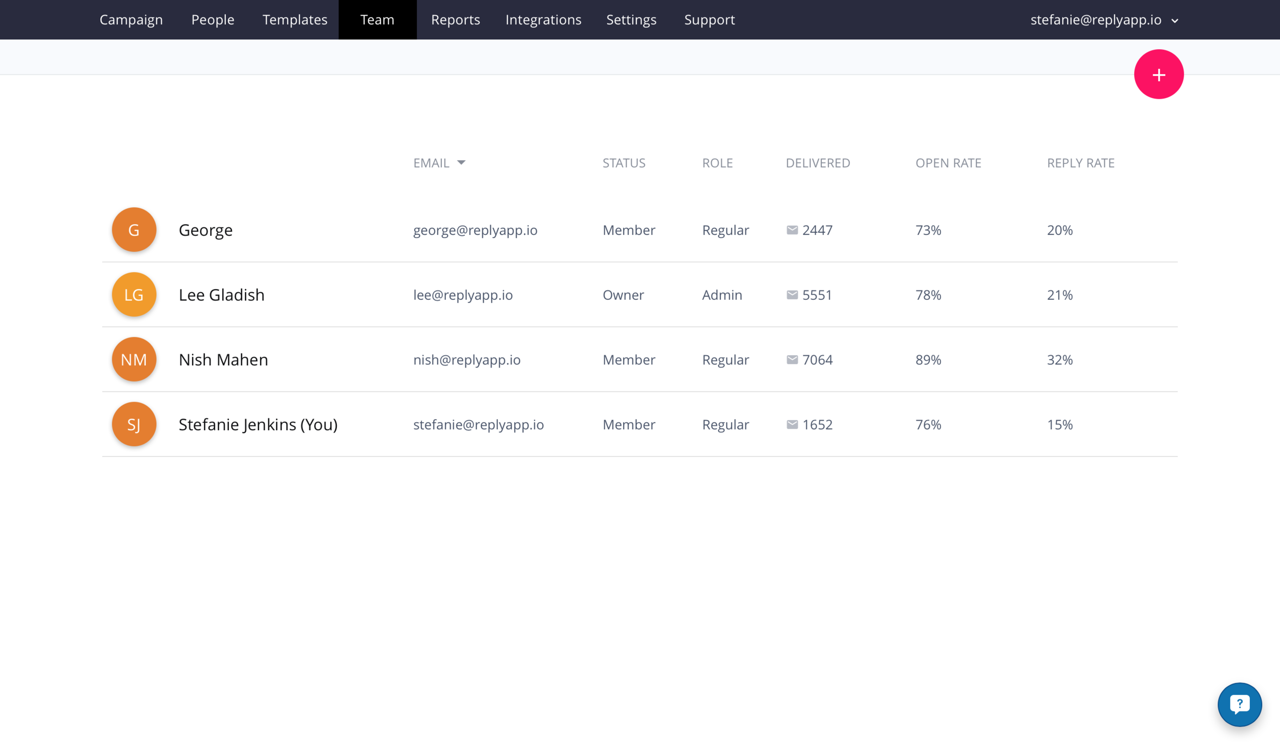1280x746 pixels.
Task: Click envelope icon beside 1652
Action: (792, 425)
